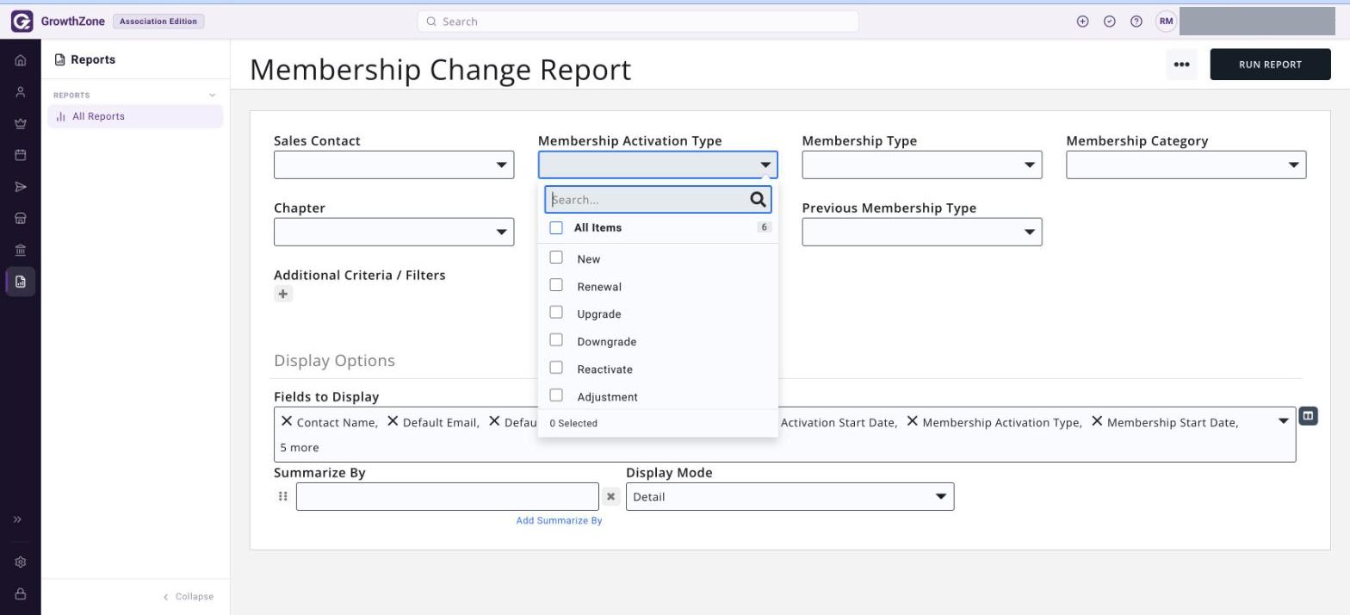
Task: Select the Reports icon in sidebar
Action: point(21,282)
